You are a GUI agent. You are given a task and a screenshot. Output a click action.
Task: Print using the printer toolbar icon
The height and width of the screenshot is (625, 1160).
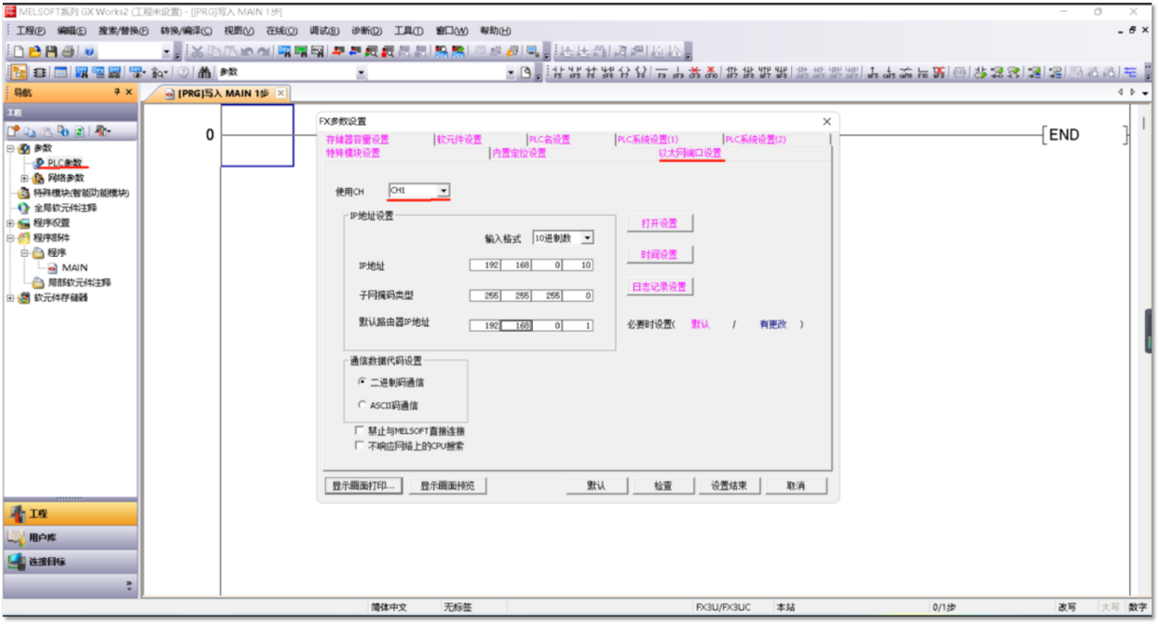tap(67, 52)
